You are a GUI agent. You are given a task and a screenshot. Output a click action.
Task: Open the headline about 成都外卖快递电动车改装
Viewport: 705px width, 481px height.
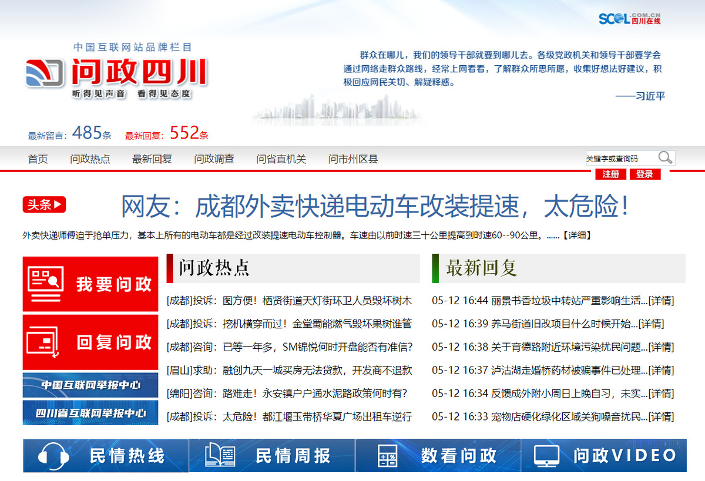click(375, 206)
